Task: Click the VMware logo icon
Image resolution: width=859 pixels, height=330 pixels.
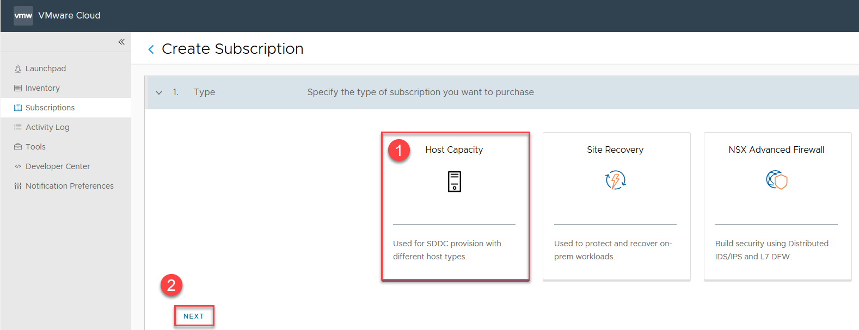Action: pos(23,16)
